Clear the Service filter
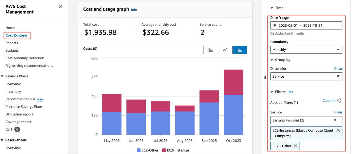 tap(338, 112)
